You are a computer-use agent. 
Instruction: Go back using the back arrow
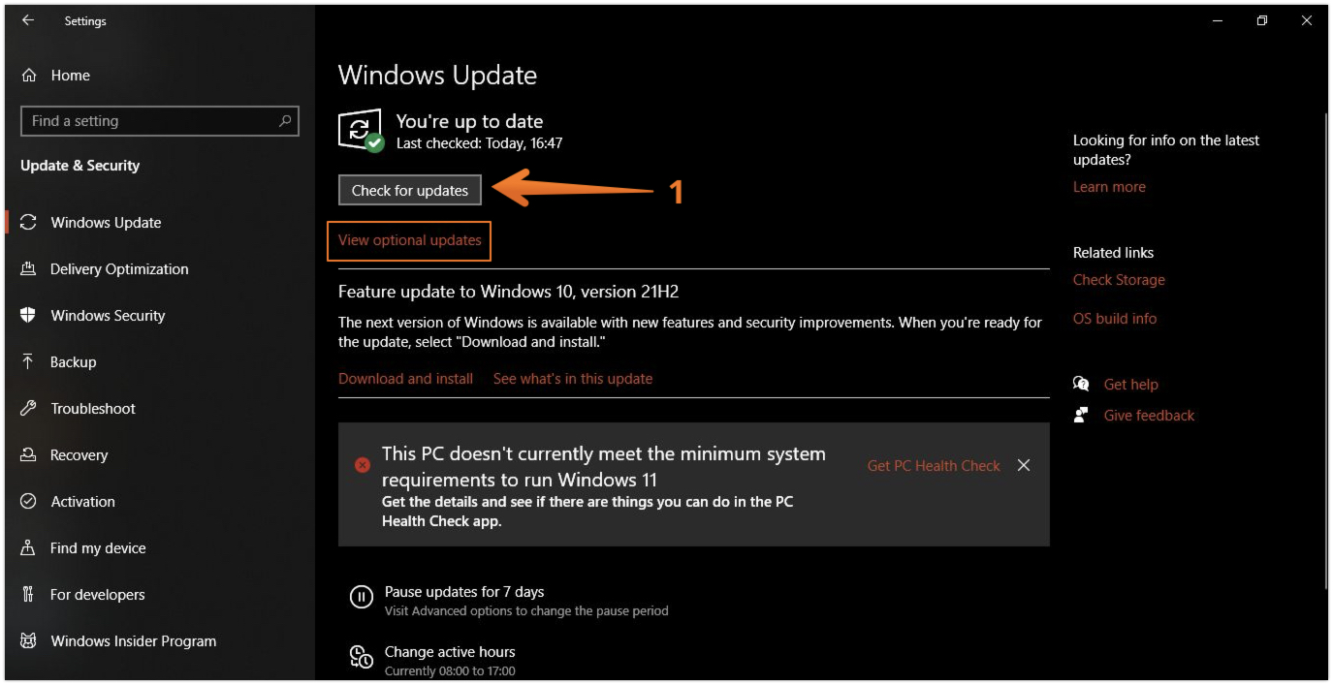point(28,20)
